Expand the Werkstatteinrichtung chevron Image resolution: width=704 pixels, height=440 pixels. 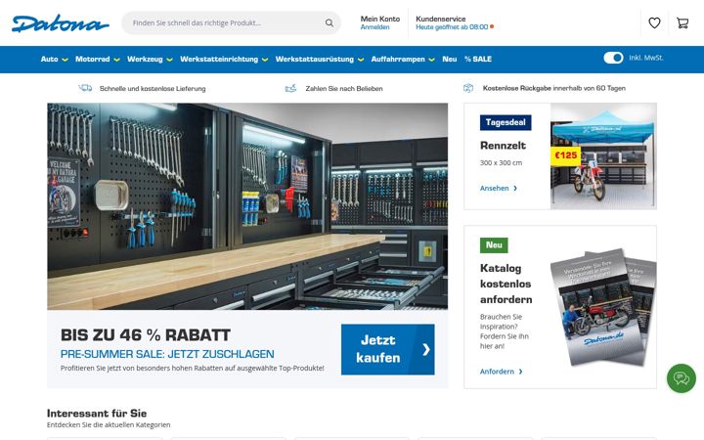[x=265, y=60]
